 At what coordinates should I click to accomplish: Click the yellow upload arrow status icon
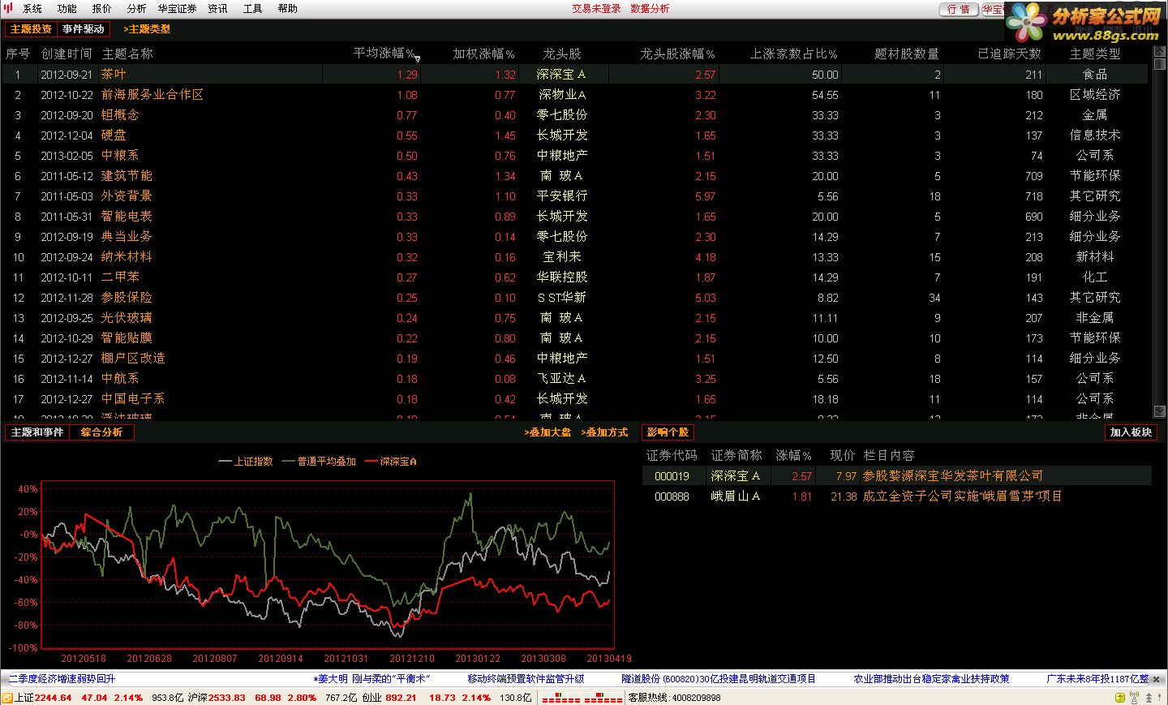click(x=1120, y=698)
